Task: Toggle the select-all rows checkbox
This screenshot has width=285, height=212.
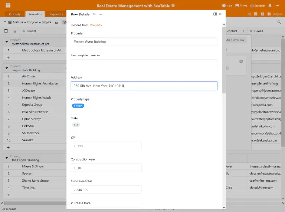Action: (6, 31)
